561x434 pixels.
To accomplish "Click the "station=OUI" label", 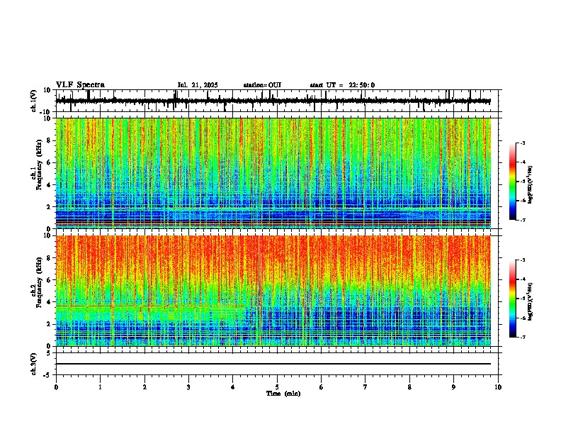I will 262,85.
